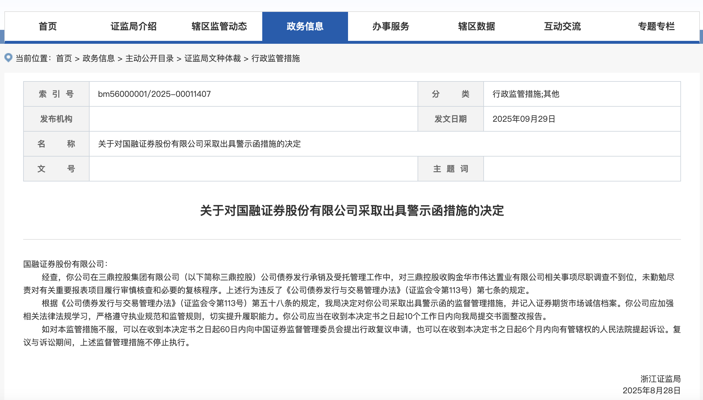Open the 证监局介绍 navigation tab
The height and width of the screenshot is (400, 703).
(x=134, y=26)
